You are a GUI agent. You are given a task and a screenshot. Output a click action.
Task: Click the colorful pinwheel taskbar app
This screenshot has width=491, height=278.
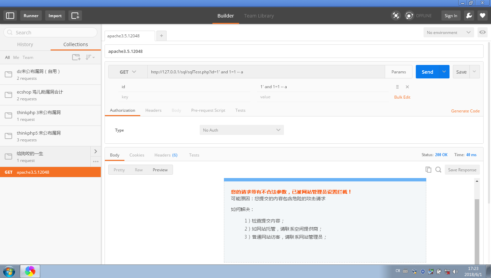[x=30, y=271]
